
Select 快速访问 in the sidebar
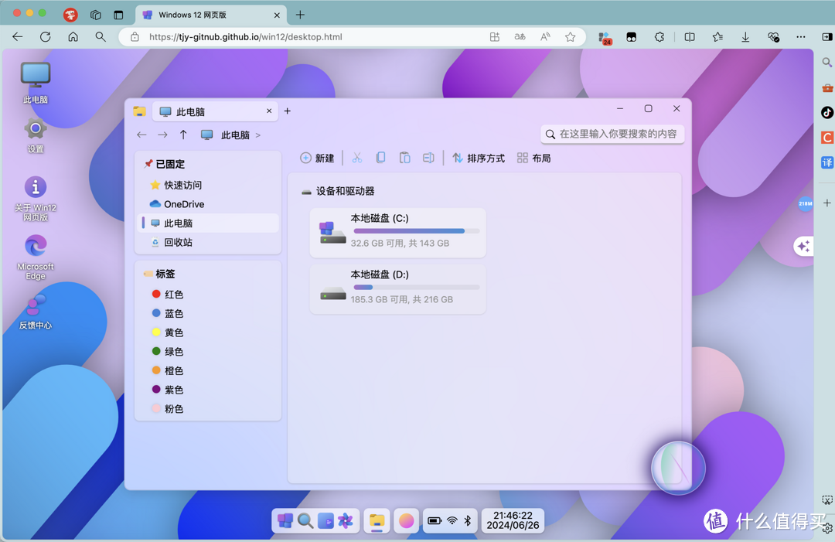click(209, 185)
